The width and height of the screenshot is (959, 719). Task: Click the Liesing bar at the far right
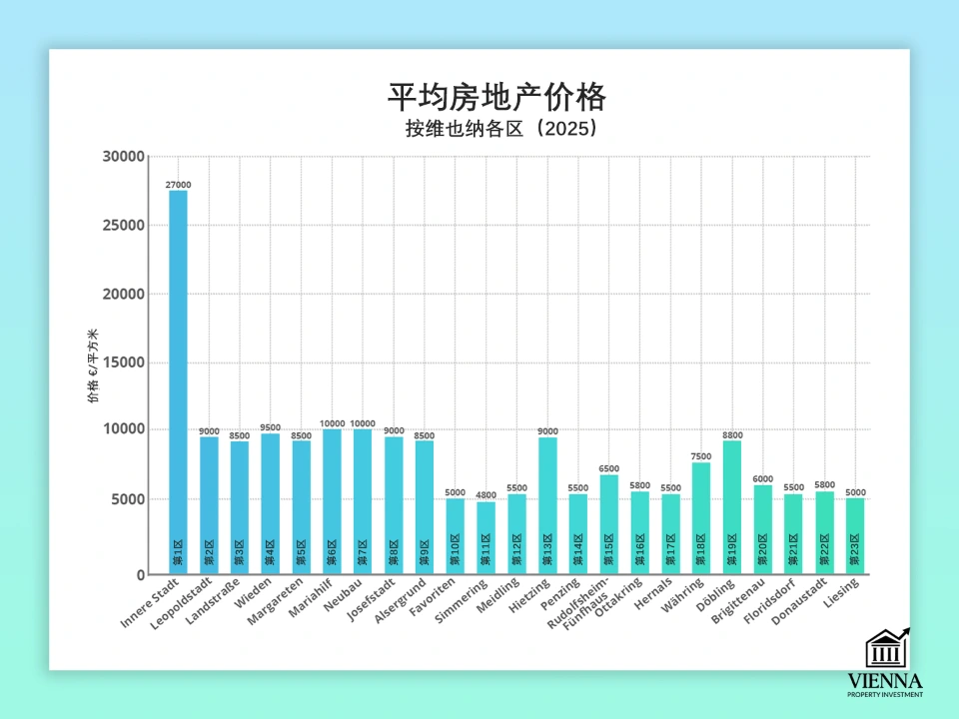point(855,534)
